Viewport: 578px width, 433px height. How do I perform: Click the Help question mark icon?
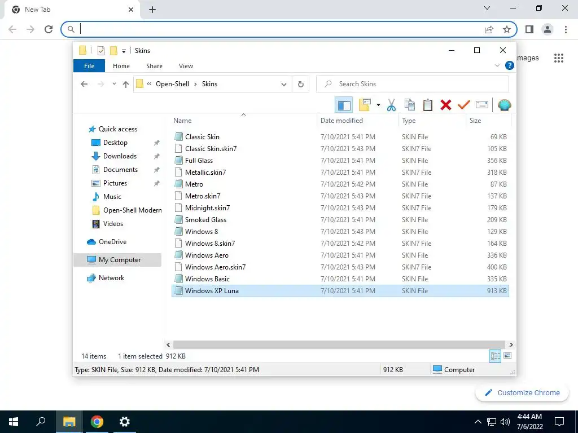click(x=510, y=65)
